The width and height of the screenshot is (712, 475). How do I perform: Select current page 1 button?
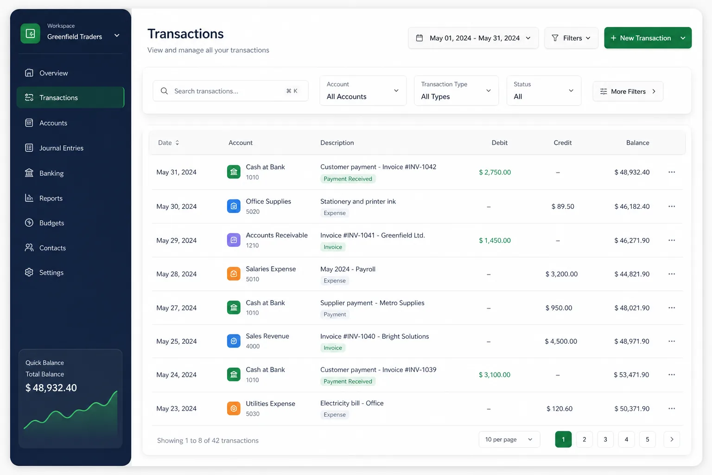[x=563, y=439]
